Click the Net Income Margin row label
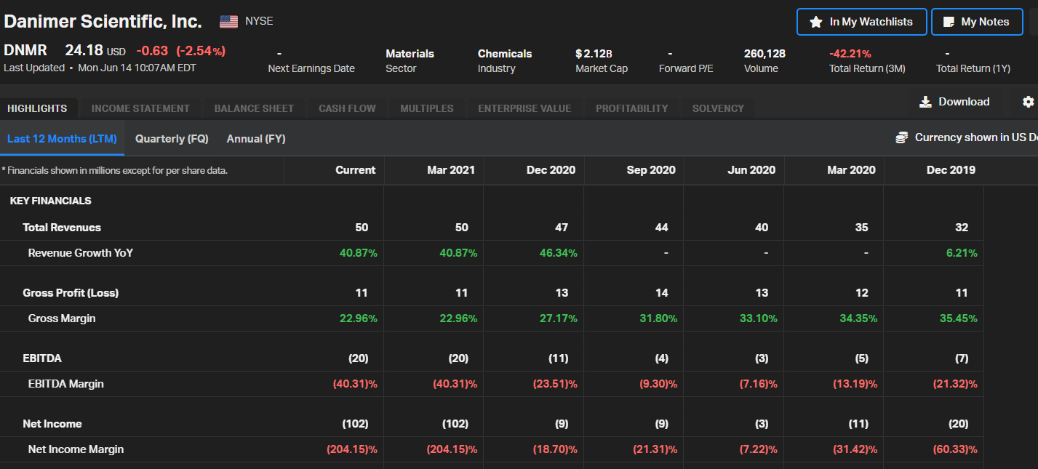The height and width of the screenshot is (469, 1038). (x=76, y=449)
